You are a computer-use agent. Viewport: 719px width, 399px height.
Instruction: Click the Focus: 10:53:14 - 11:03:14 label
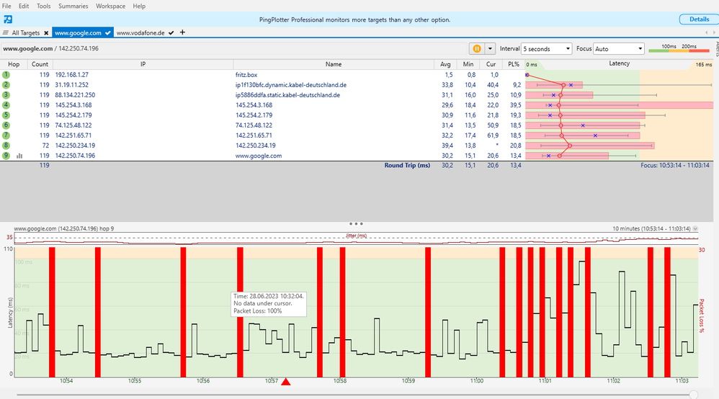[x=675, y=165]
